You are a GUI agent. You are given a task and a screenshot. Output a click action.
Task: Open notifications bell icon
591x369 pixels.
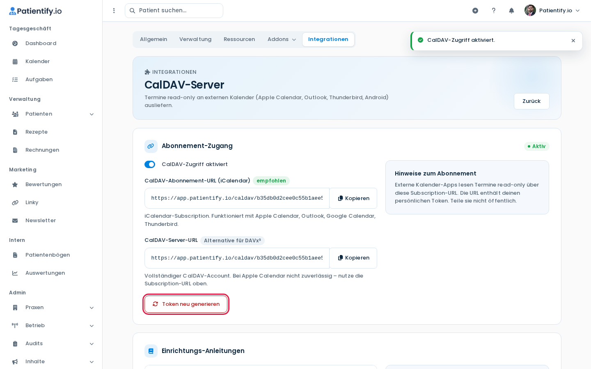(511, 11)
